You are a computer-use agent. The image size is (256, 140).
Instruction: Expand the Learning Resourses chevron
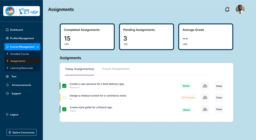pos(7,68)
